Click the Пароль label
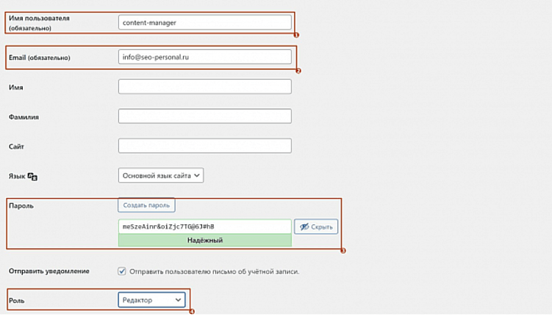Image resolution: width=552 pixels, height=316 pixels. pos(21,205)
